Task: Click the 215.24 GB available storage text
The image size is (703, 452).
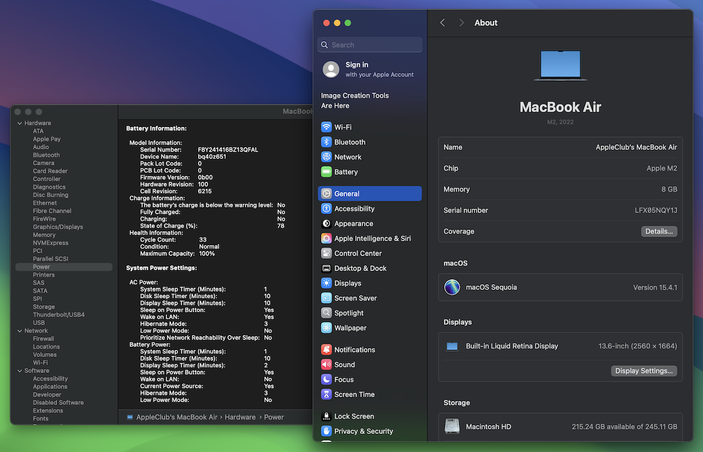Action: pyautogui.click(x=624, y=427)
